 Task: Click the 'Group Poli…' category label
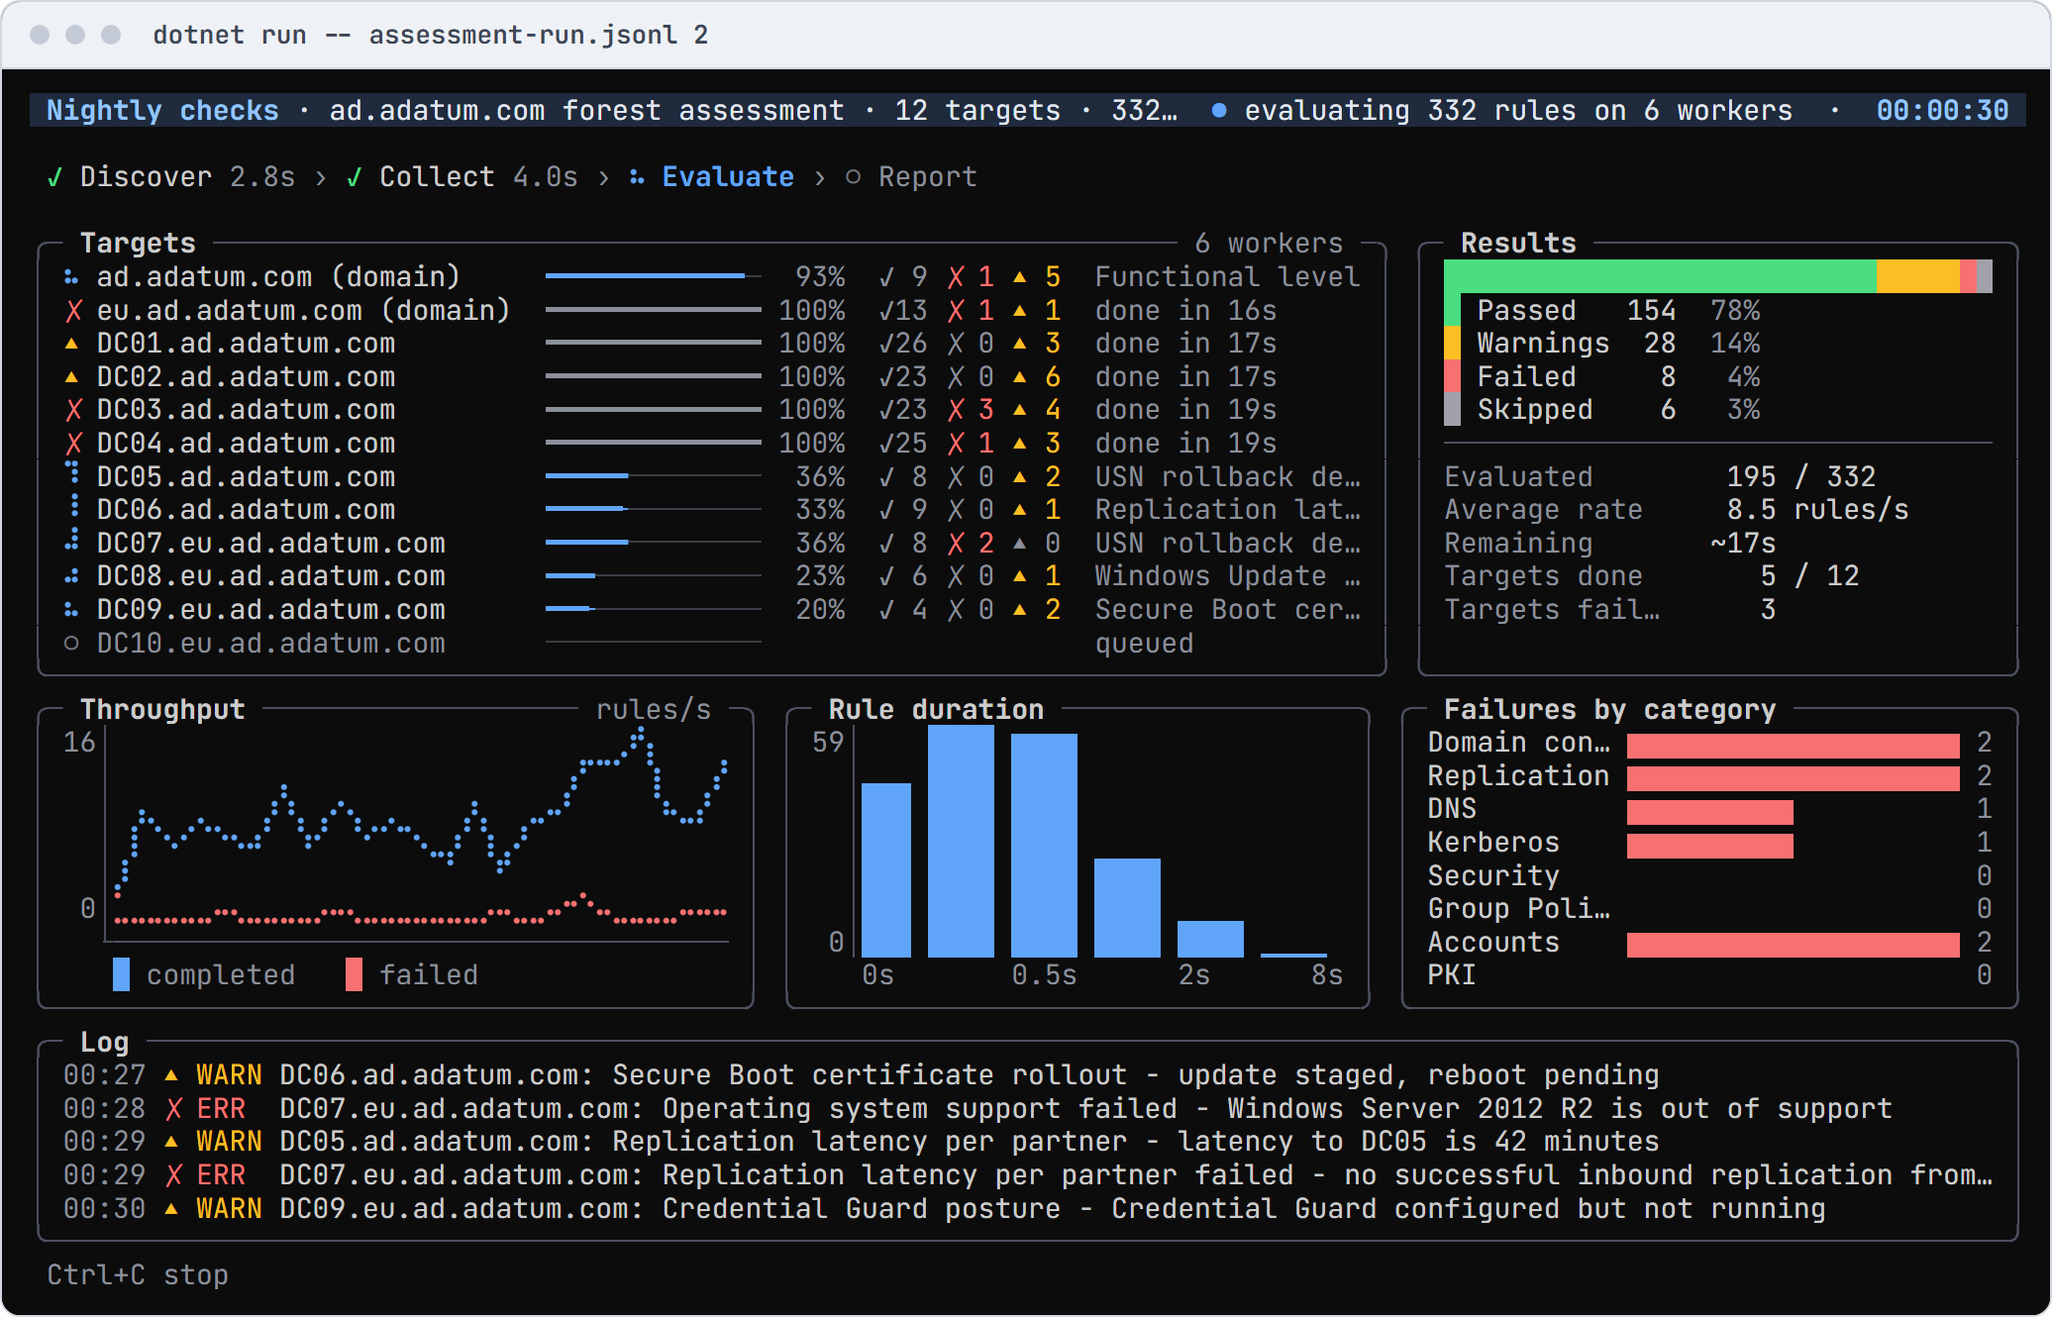(1518, 909)
